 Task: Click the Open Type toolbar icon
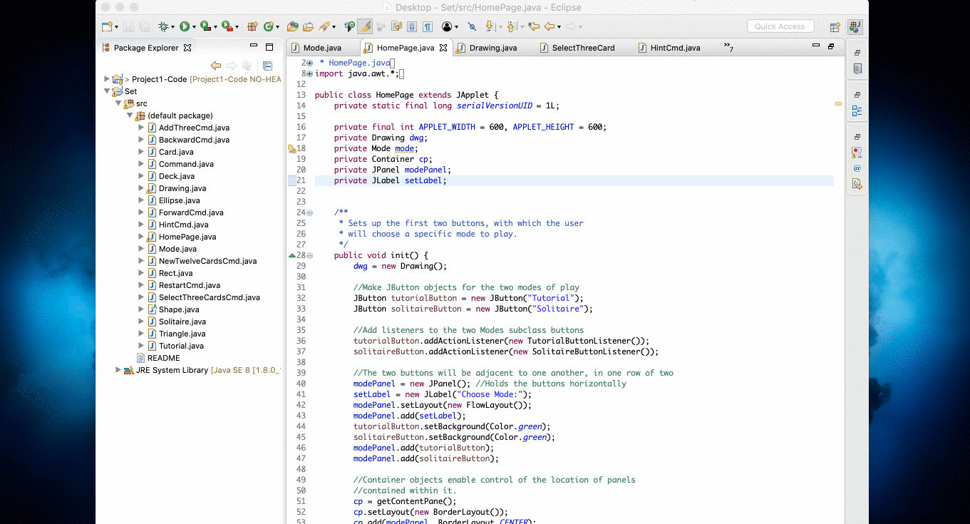click(292, 26)
